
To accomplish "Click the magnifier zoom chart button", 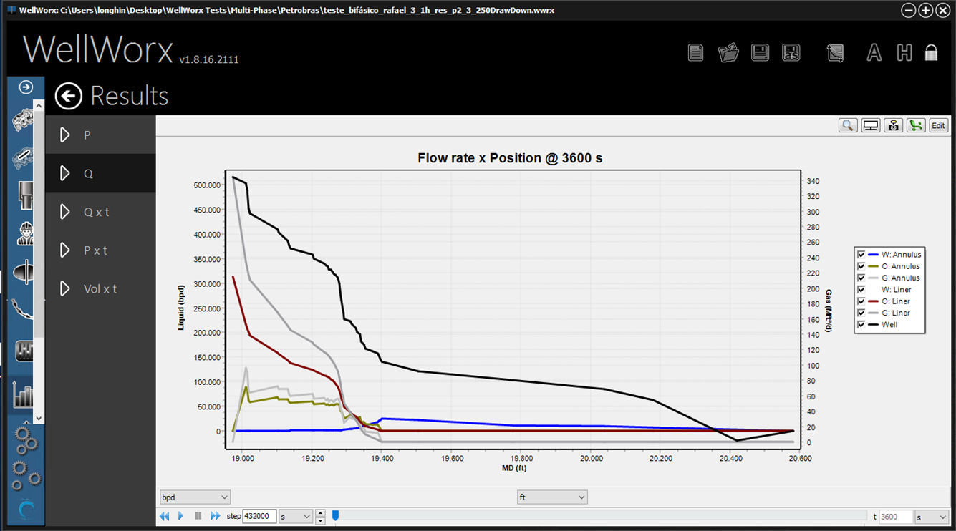I will click(848, 125).
